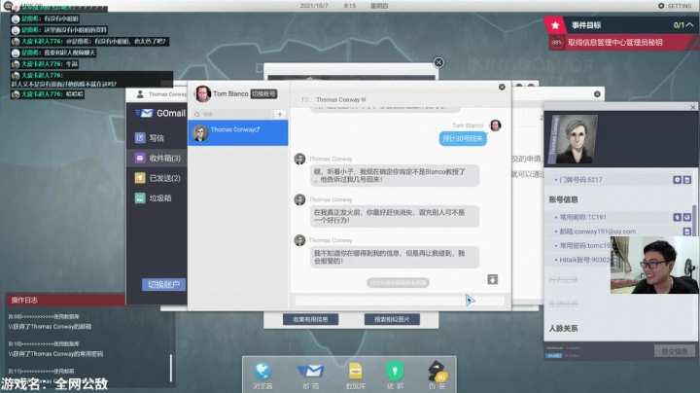Screen dimensions: 700x393
Task: Collapse the 事件目标 objectives panel chevron
Action: tap(689, 25)
